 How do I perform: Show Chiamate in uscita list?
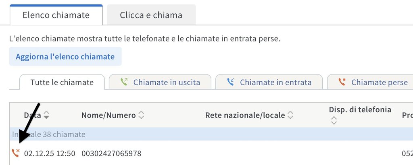point(167,82)
